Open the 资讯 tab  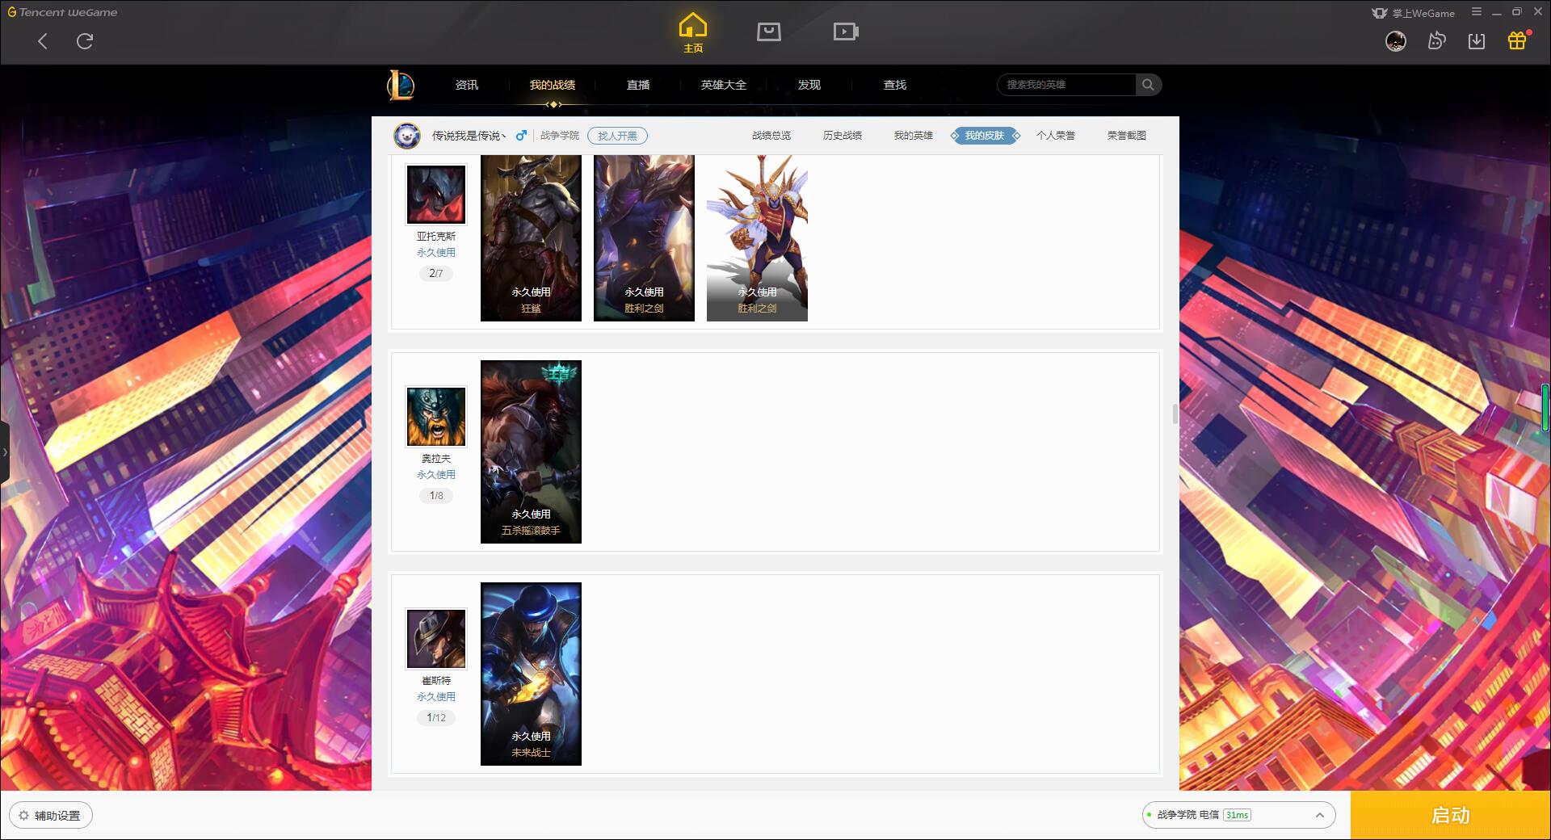tap(467, 85)
